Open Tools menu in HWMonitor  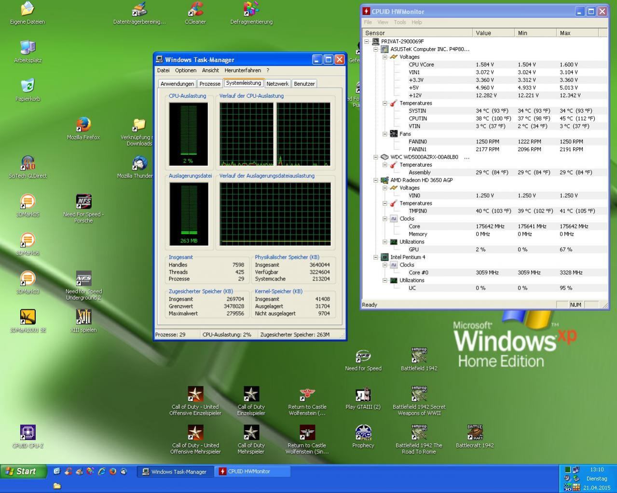tap(400, 22)
